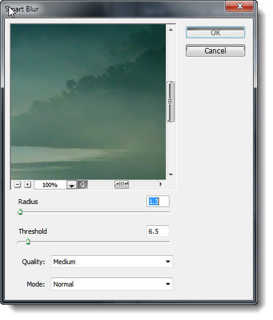273x320 pixels.
Task: Click inside the blur preview image
Action: tap(88, 102)
